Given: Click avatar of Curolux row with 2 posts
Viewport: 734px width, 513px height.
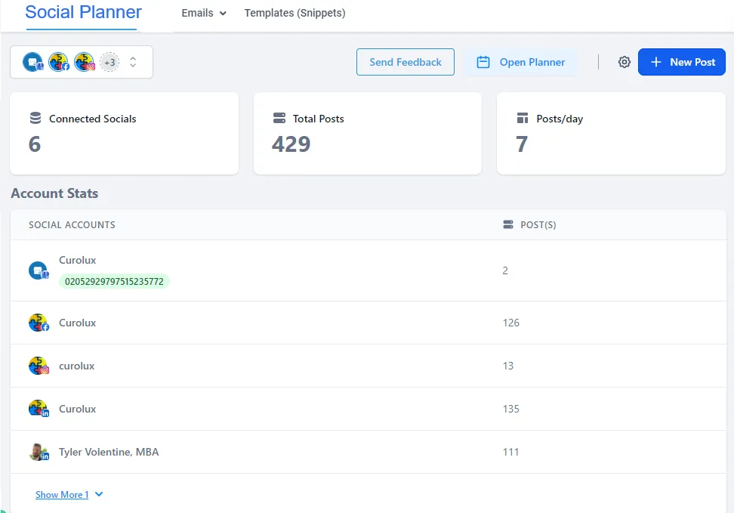Looking at the screenshot, I should [x=39, y=270].
